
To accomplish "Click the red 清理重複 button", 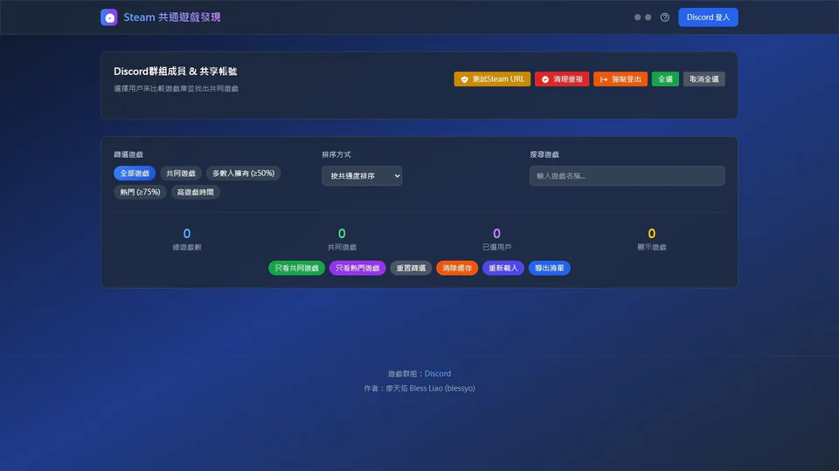I will coord(562,79).
